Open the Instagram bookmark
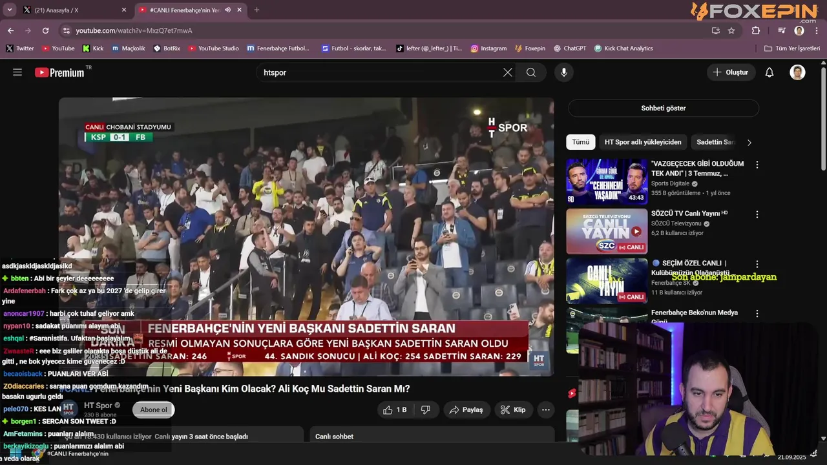The width and height of the screenshot is (827, 465). tap(488, 48)
